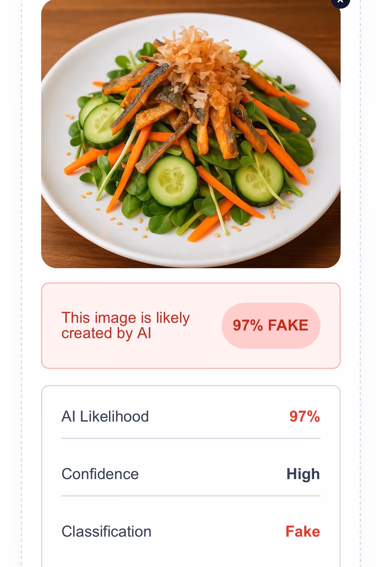Click the separator line under AI Likelihood
The height and width of the screenshot is (567, 377).
click(191, 438)
